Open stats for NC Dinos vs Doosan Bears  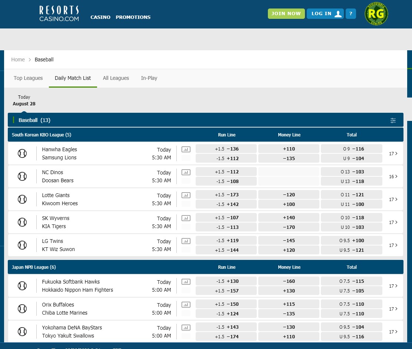[186, 172]
